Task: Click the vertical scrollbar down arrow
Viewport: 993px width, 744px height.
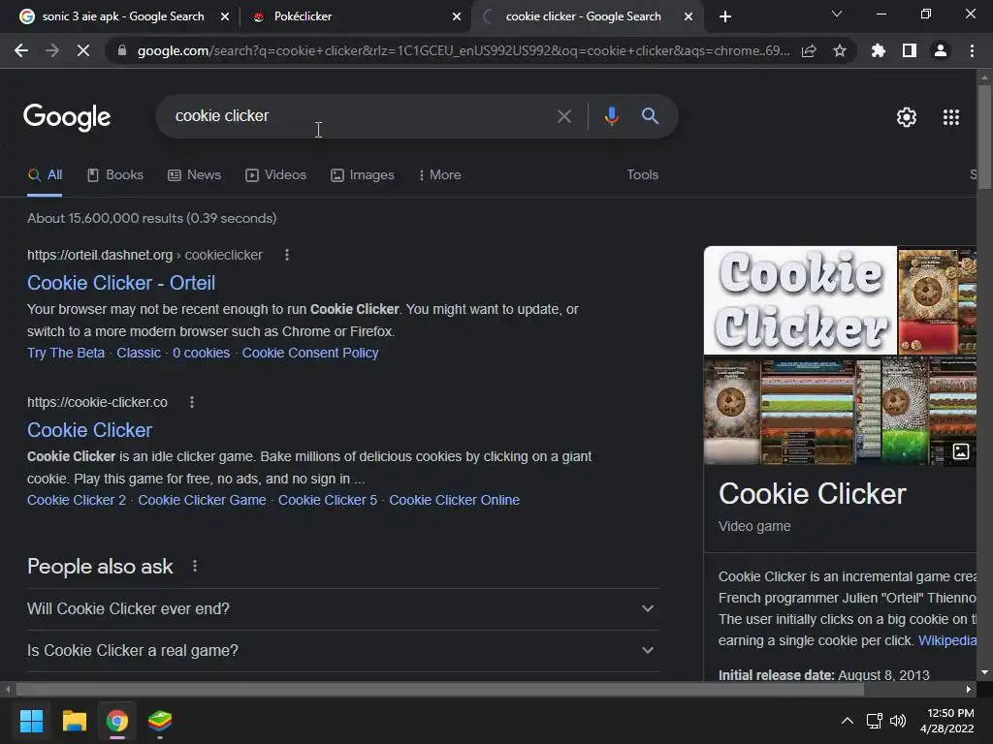Action: point(984,672)
